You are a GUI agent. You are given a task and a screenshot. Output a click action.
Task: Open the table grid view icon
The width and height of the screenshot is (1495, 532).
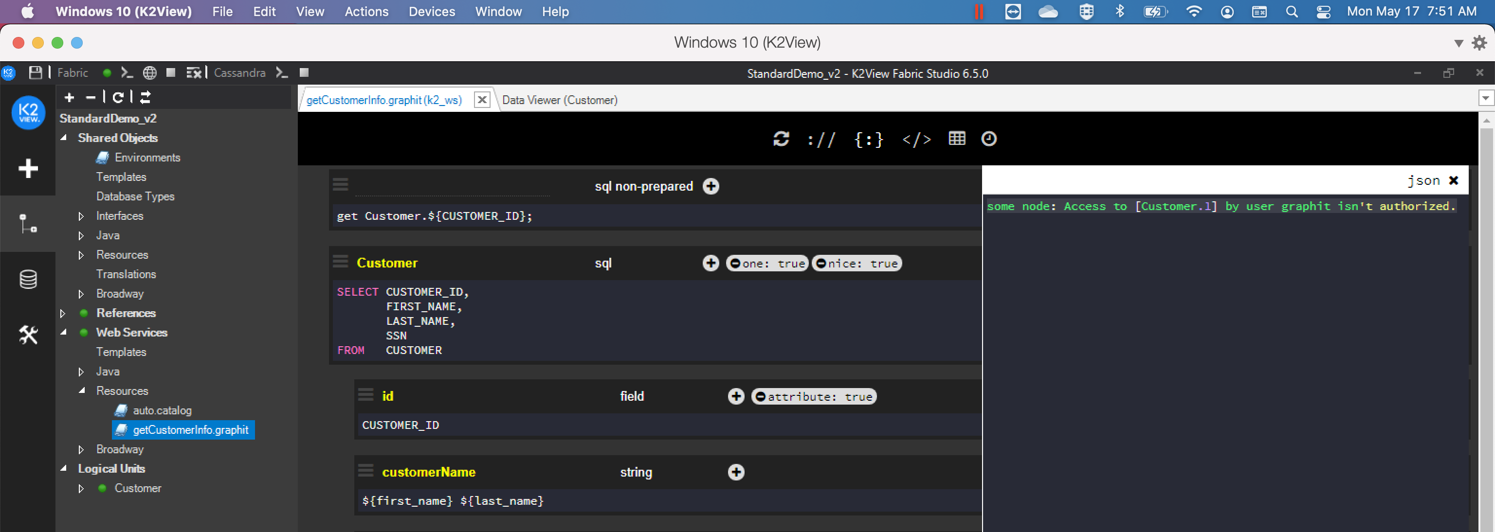click(957, 138)
